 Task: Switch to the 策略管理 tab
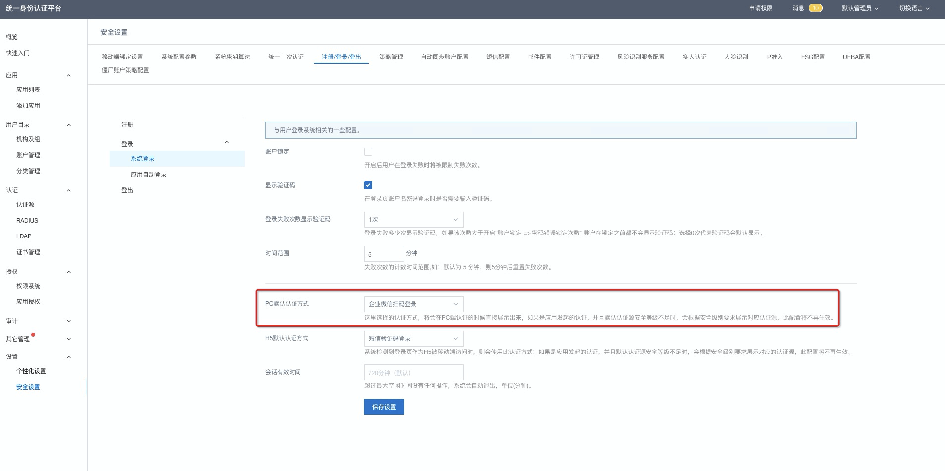(391, 57)
